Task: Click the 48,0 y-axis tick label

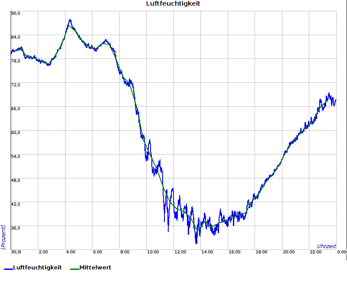Action: (x=16, y=180)
